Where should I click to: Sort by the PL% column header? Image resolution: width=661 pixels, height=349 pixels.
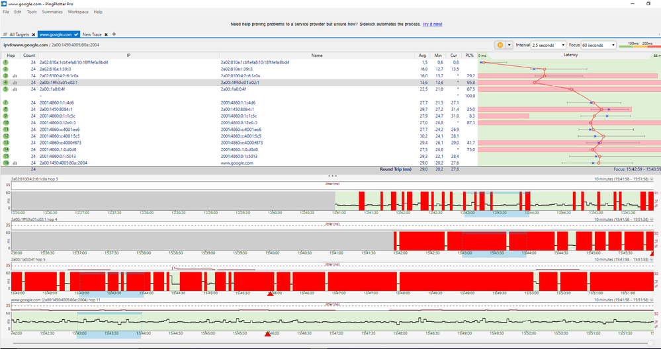click(x=469, y=55)
